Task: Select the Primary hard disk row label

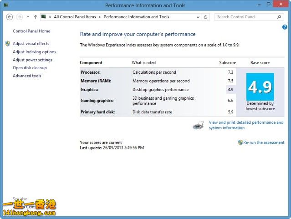Action: point(97,112)
